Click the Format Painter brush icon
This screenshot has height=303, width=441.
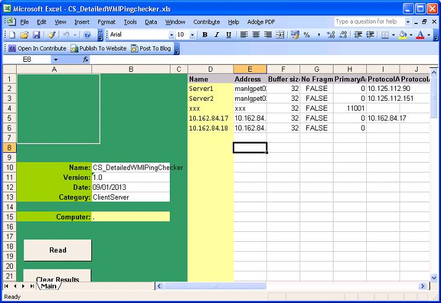click(52, 35)
